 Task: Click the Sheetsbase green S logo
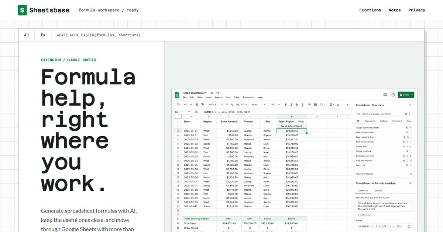coord(22,10)
